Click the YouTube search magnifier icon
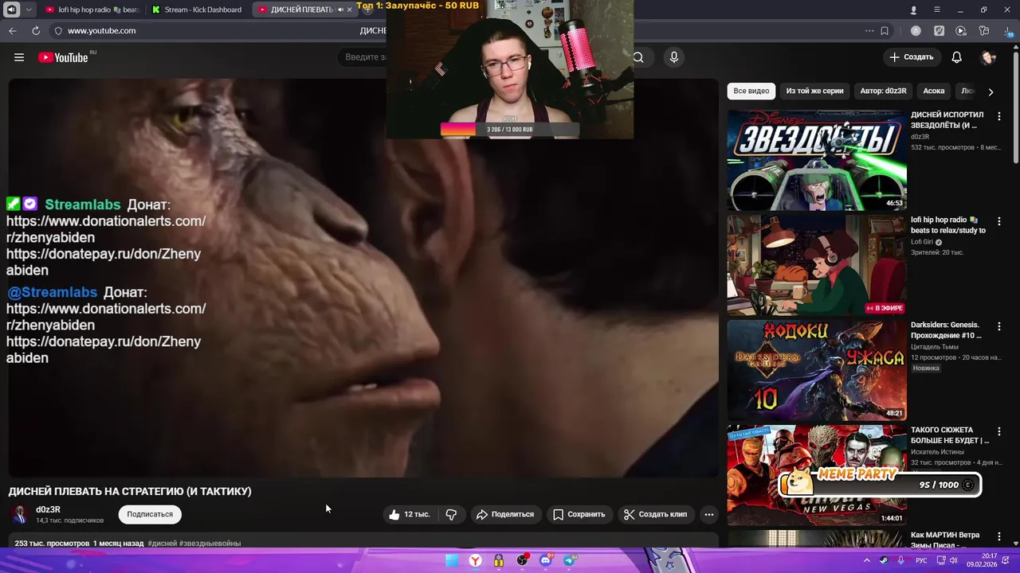The image size is (1020, 573). (x=638, y=57)
